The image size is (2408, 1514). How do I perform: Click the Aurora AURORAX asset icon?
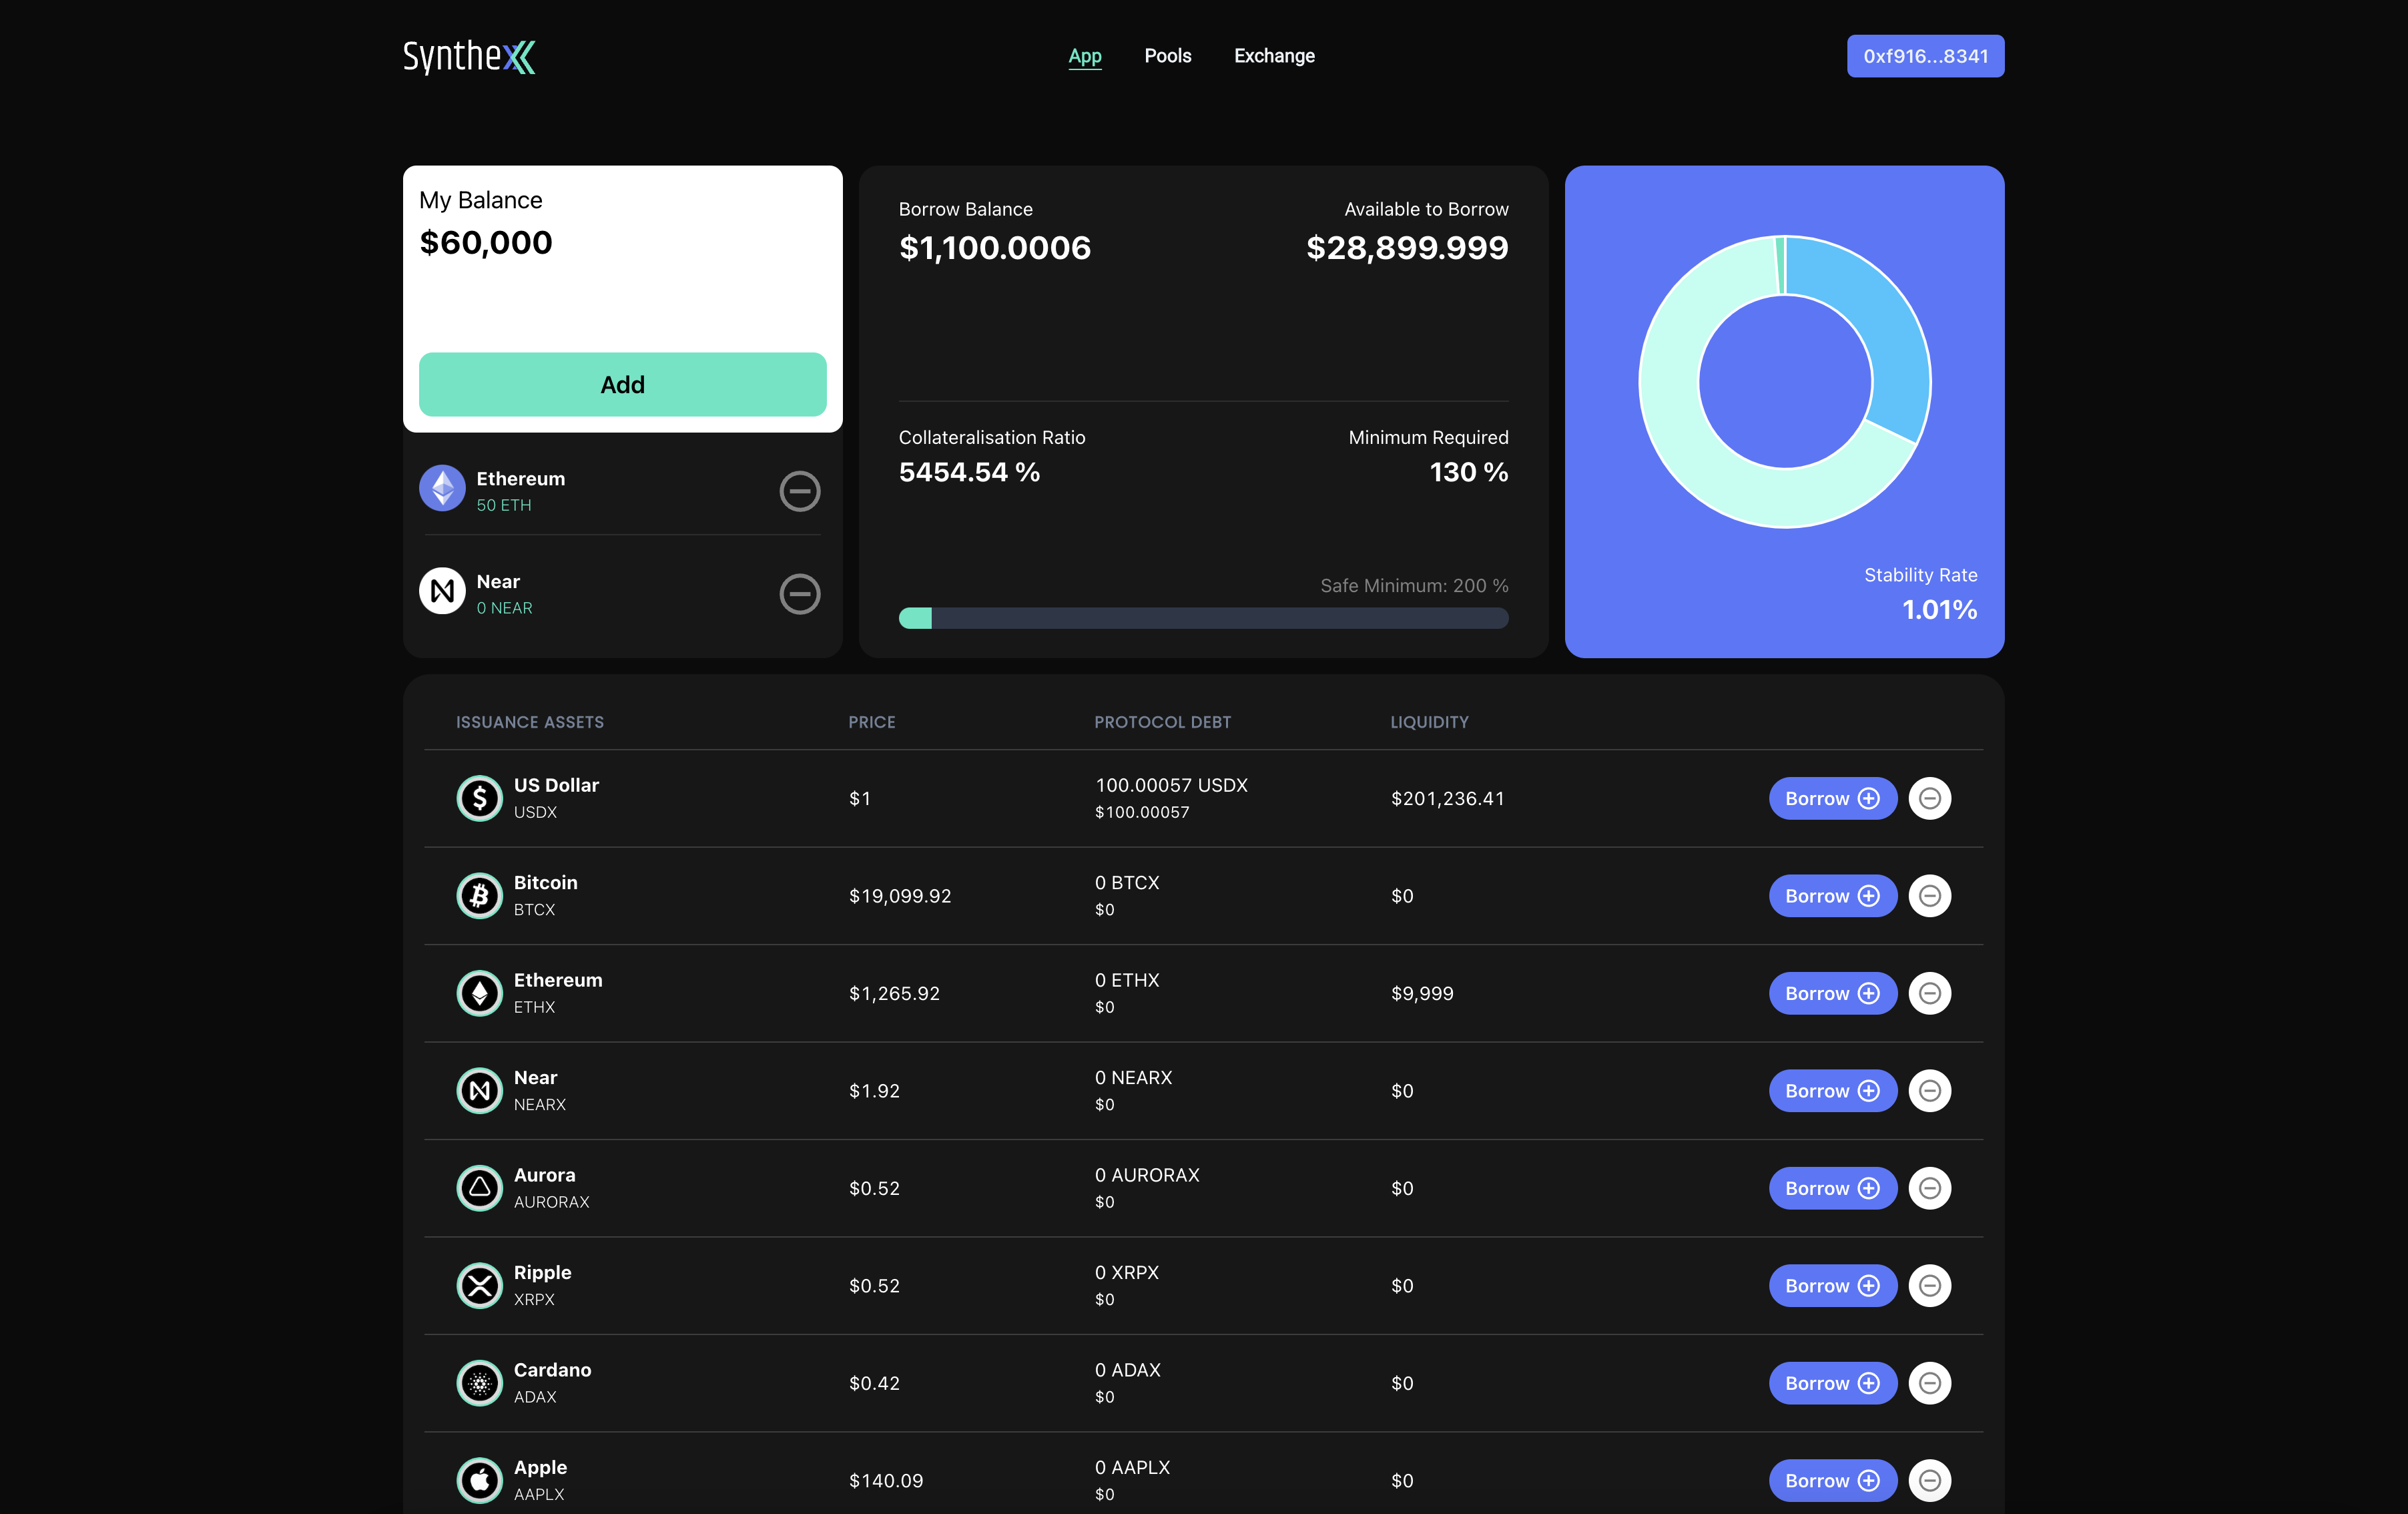point(479,1188)
